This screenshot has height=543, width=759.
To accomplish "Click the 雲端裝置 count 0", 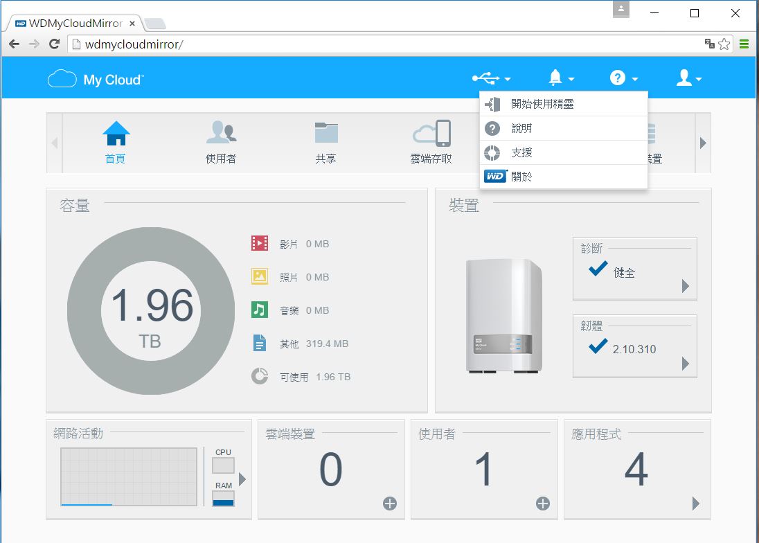I will pyautogui.click(x=331, y=470).
